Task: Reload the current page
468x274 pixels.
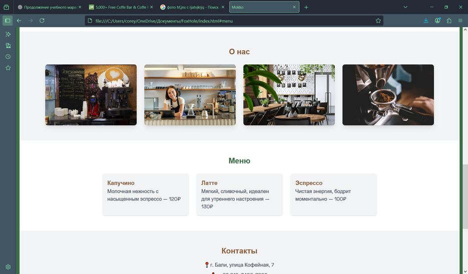Action: click(x=42, y=20)
